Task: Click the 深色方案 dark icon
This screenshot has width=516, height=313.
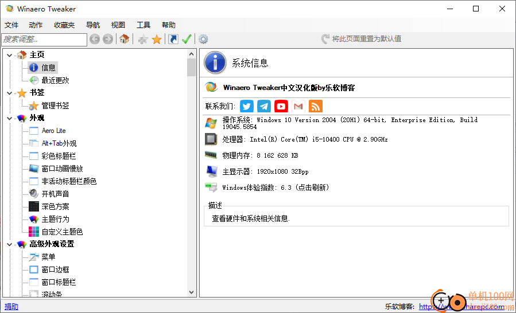Action: click(x=34, y=206)
